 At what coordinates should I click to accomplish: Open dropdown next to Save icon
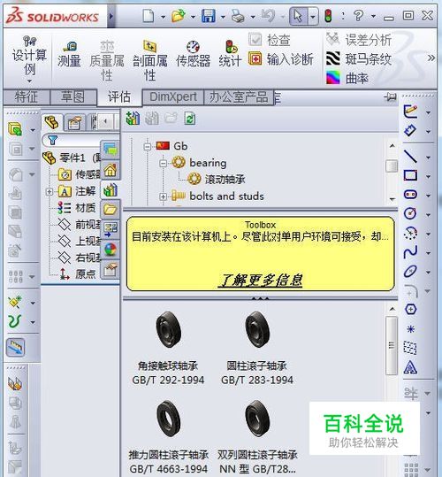tap(223, 17)
